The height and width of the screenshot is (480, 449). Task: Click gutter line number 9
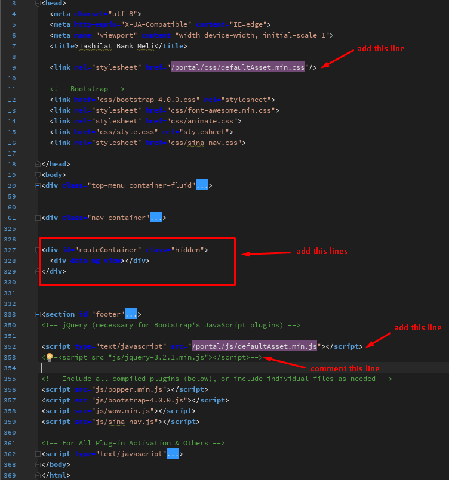click(x=14, y=67)
